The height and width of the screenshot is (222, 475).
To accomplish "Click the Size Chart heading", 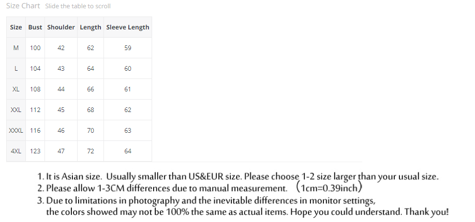I will [23, 6].
